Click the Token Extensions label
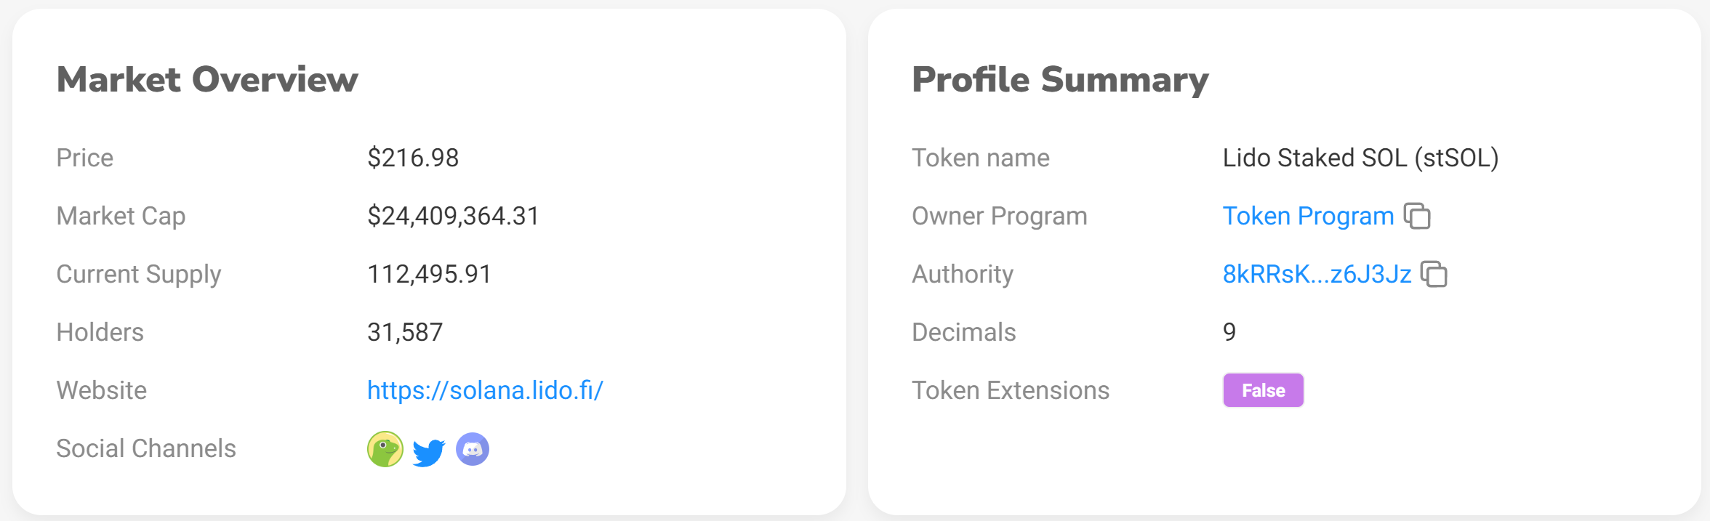 1011,390
